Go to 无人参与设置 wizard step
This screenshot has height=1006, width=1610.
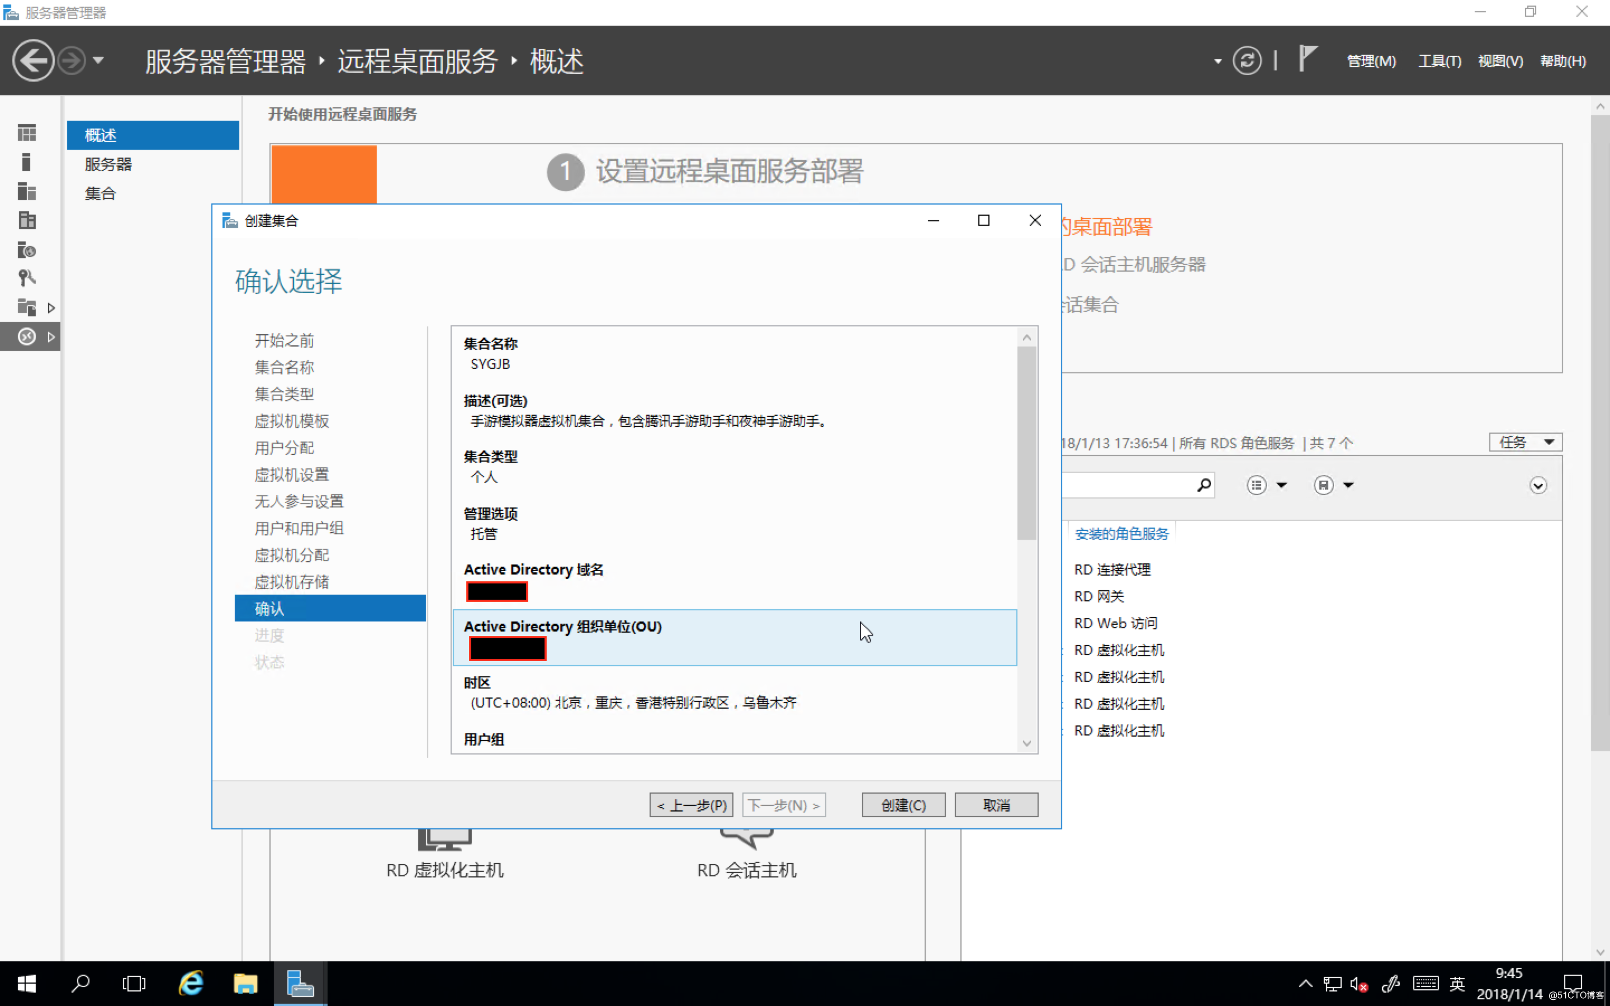(x=299, y=501)
